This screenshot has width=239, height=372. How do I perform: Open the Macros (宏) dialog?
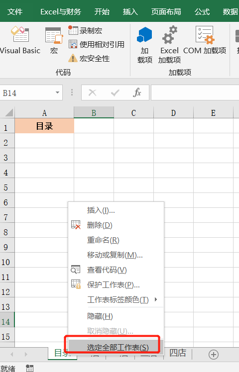coord(54,40)
